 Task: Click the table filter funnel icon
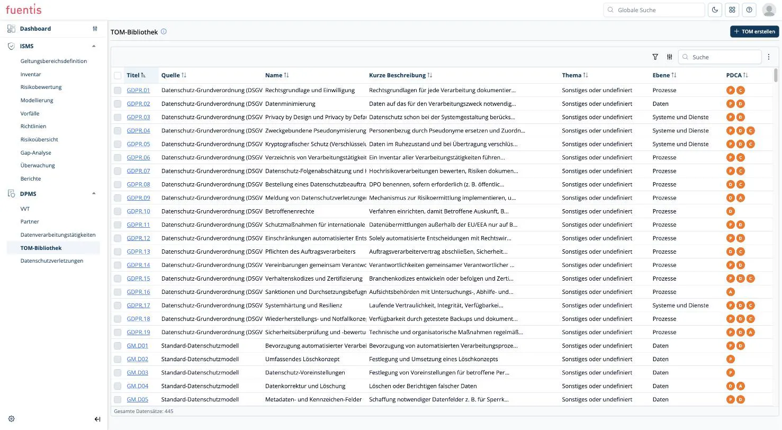coord(655,57)
